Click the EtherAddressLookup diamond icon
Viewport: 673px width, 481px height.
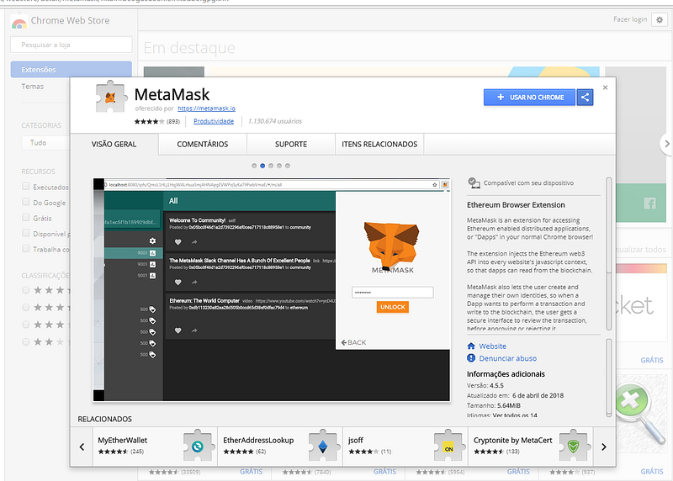pos(323,447)
